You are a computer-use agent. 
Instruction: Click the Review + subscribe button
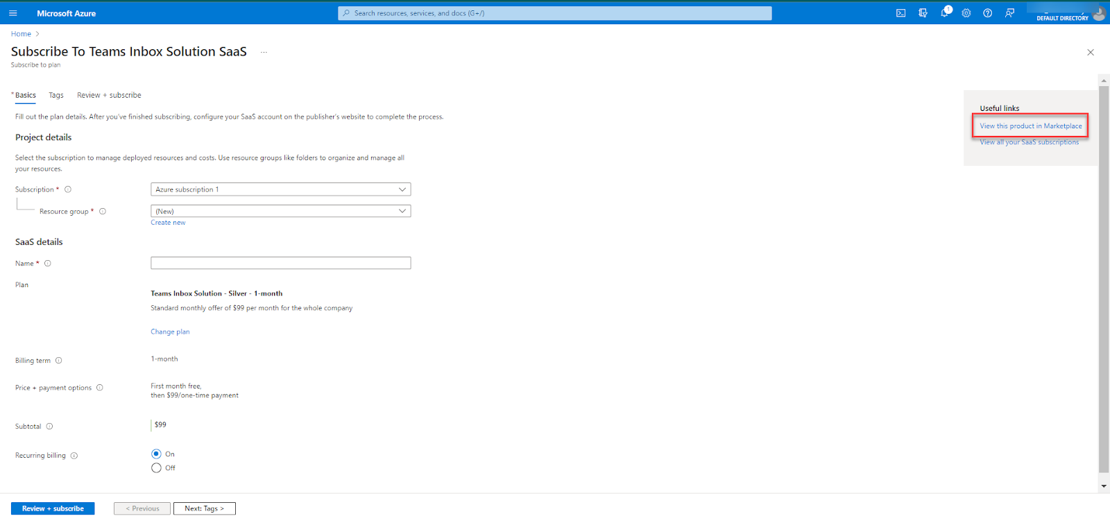click(53, 508)
